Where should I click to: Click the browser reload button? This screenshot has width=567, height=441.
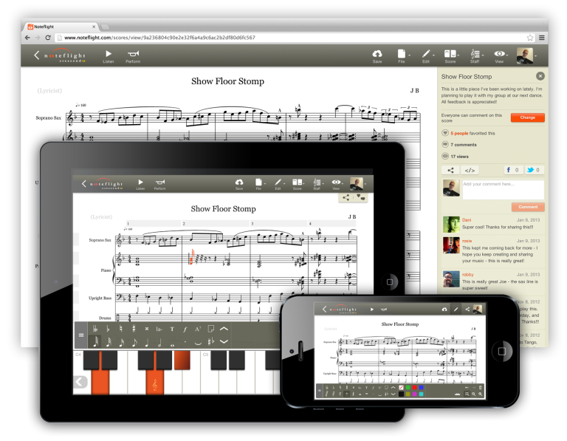coord(48,38)
